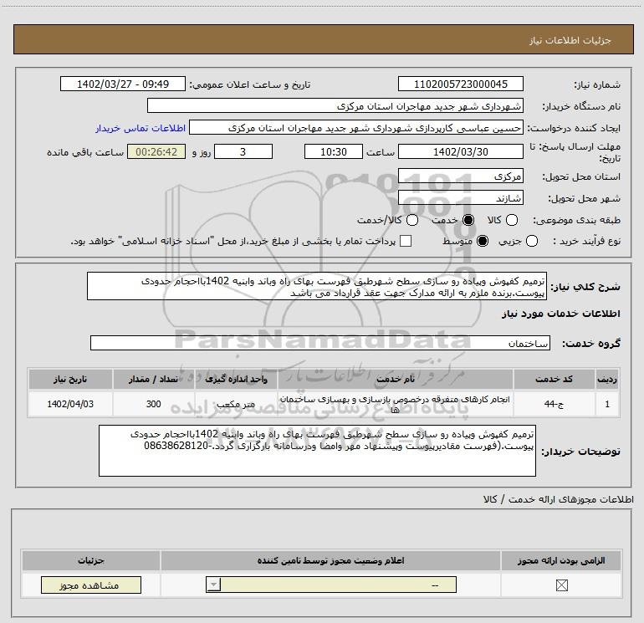The height and width of the screenshot is (623, 644).
Task: Choose جزیی purchase process type
Action: pyautogui.click(x=531, y=241)
